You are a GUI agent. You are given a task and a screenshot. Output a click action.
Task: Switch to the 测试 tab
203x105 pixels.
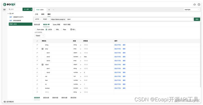click(49, 14)
